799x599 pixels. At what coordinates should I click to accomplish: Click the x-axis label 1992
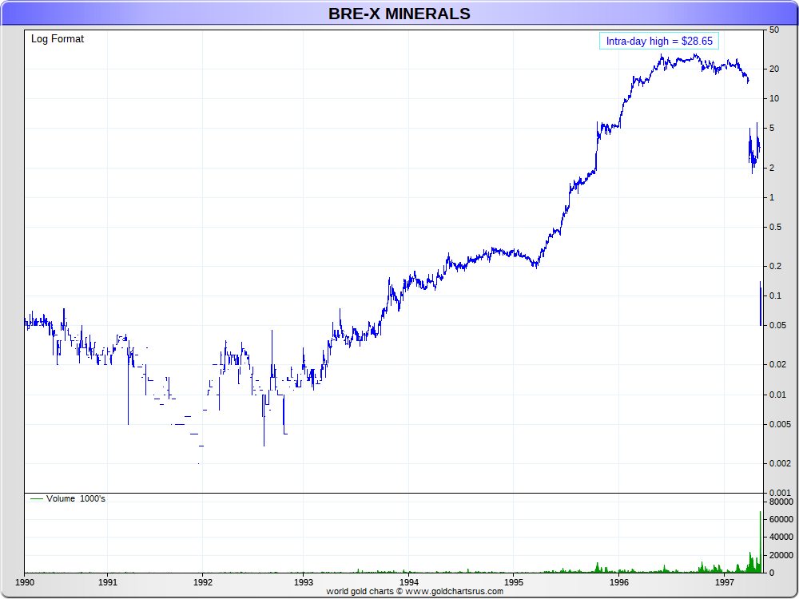(x=202, y=581)
